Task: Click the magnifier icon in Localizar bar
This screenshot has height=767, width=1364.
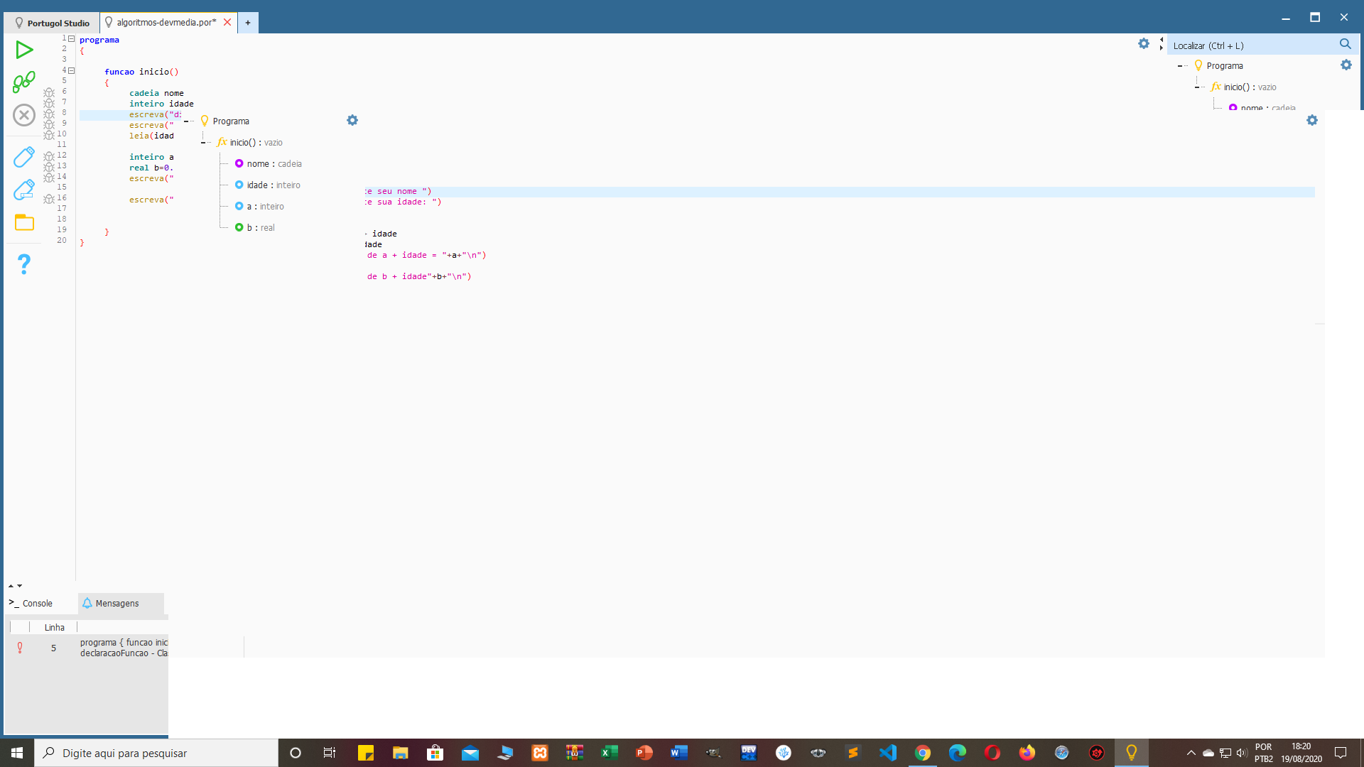Action: click(x=1345, y=44)
